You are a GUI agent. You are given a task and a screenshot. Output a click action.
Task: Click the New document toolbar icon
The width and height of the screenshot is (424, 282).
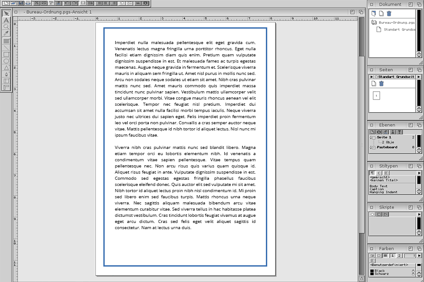pyautogui.click(x=5, y=3)
